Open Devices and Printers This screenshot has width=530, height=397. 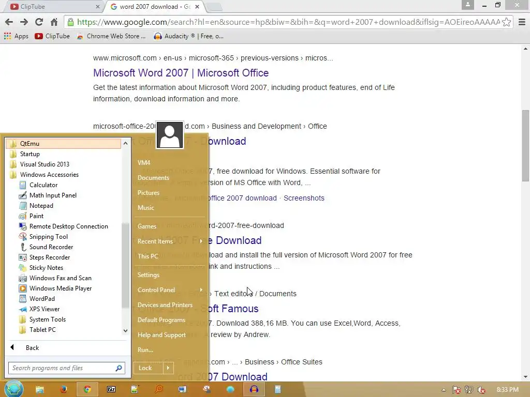165,305
